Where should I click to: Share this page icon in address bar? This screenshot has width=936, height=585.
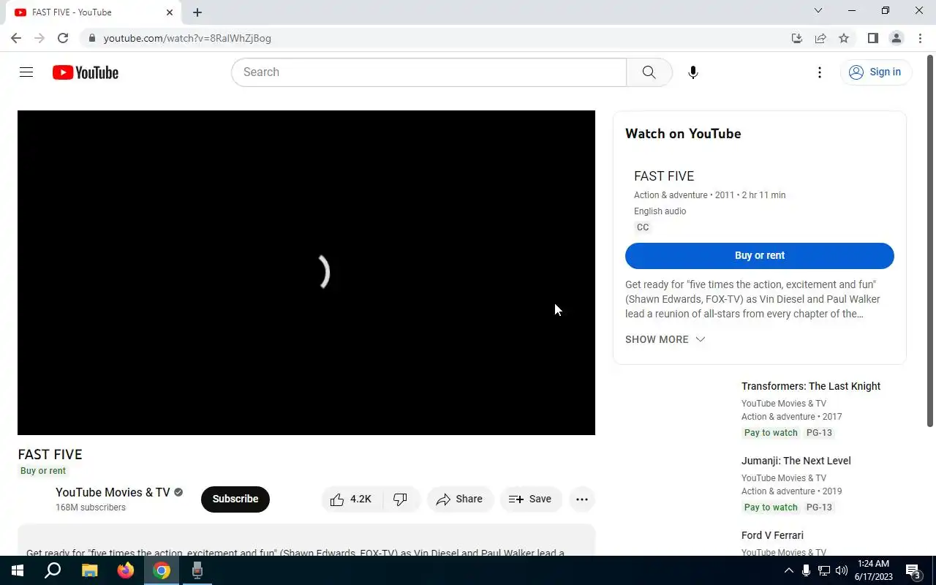click(x=820, y=38)
